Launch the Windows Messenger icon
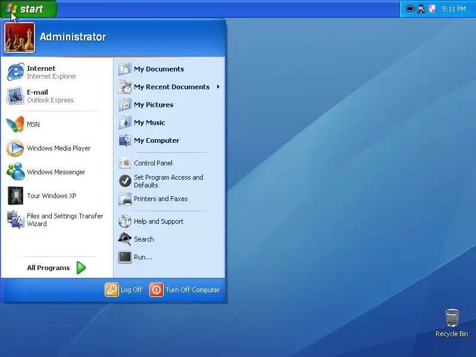 click(15, 172)
